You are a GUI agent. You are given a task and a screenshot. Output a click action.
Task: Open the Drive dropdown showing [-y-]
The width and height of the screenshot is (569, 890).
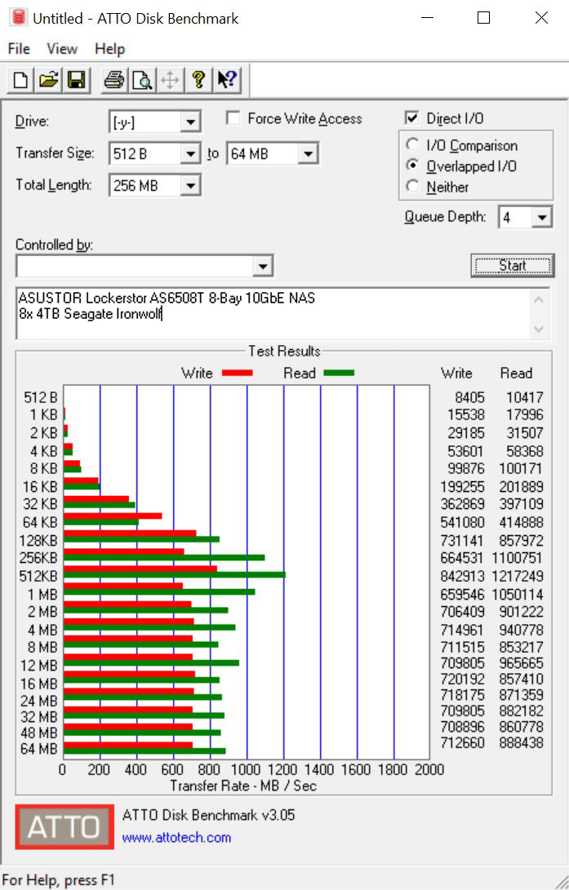(190, 122)
